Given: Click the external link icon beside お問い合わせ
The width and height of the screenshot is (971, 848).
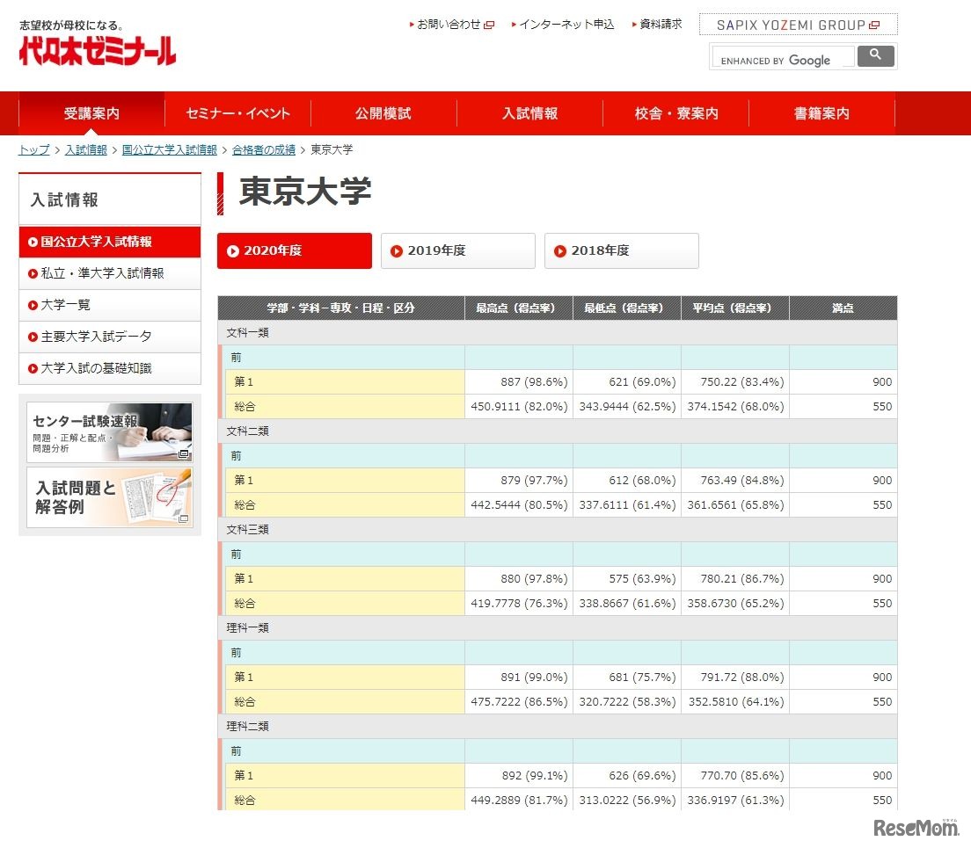Looking at the screenshot, I should point(489,25).
